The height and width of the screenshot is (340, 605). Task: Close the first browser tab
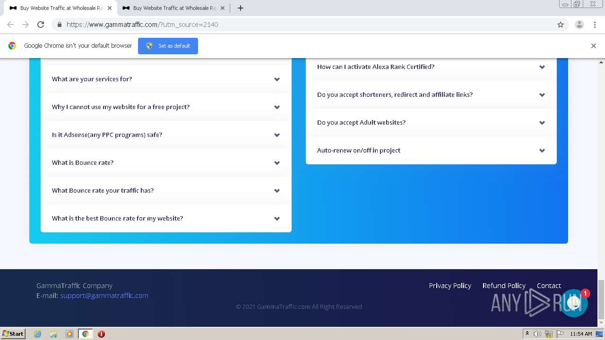[110, 8]
